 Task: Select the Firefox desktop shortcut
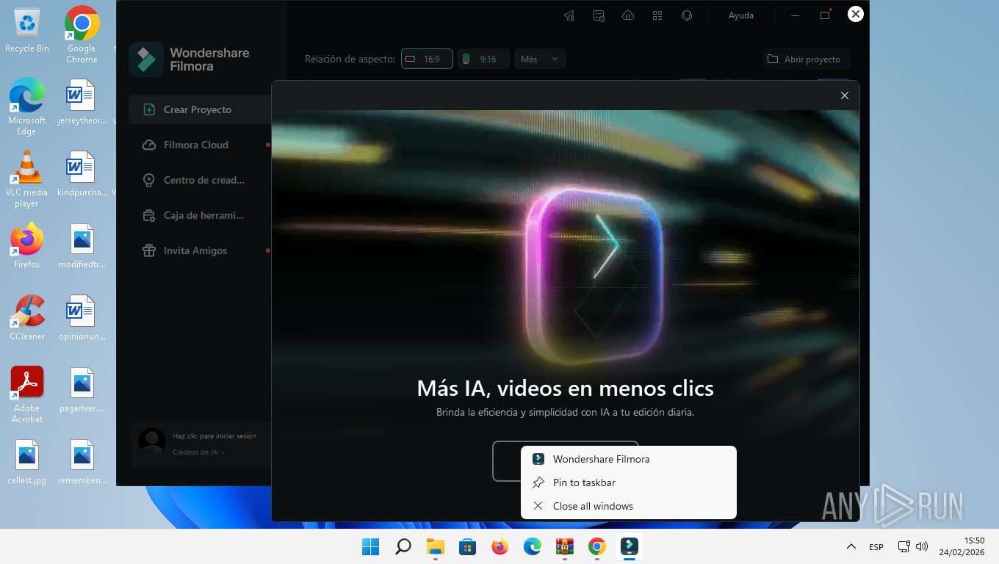27,246
